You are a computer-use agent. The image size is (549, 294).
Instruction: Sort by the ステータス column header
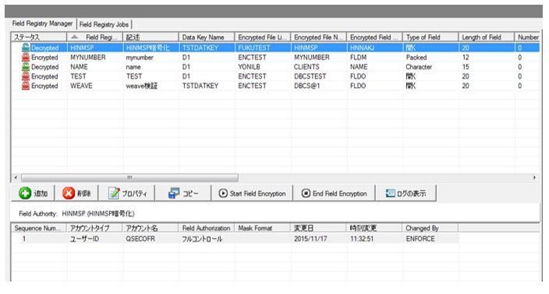[x=38, y=37]
